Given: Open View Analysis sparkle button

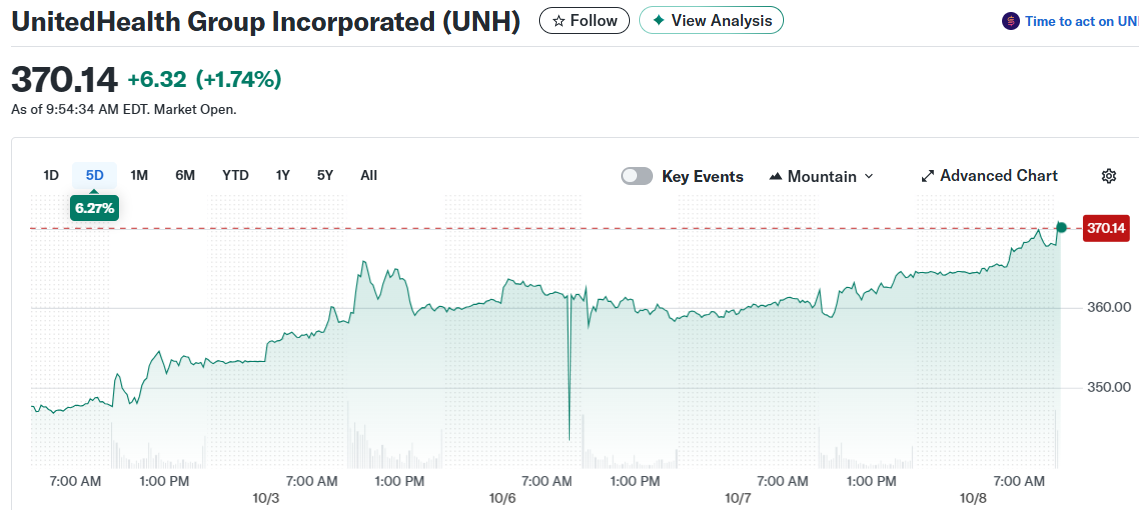Looking at the screenshot, I should [x=711, y=20].
